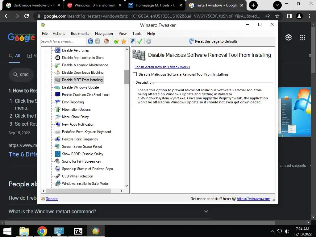316x237 pixels.
Task: Show hidden system tray icons chevron
Action: click(x=272, y=231)
